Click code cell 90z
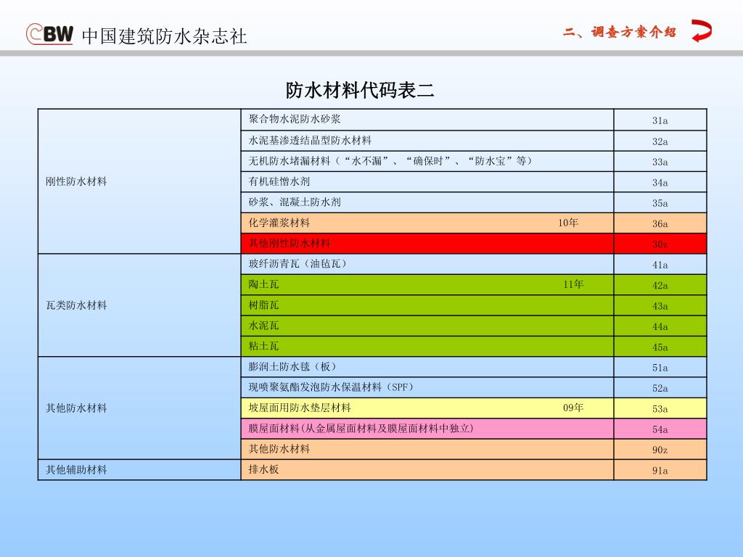743x557 pixels. pos(660,449)
